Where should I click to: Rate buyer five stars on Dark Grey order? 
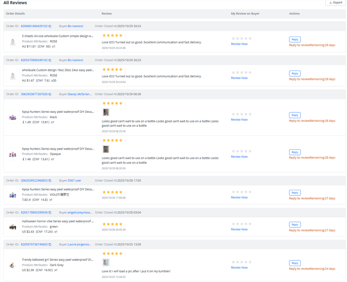250,262
